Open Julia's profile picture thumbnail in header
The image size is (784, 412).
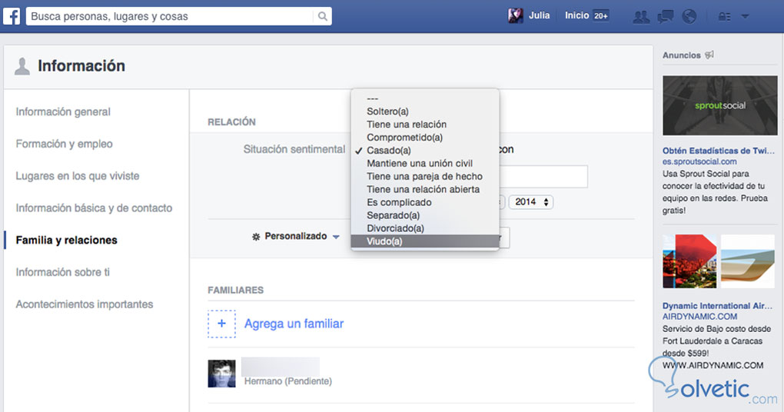click(x=516, y=15)
